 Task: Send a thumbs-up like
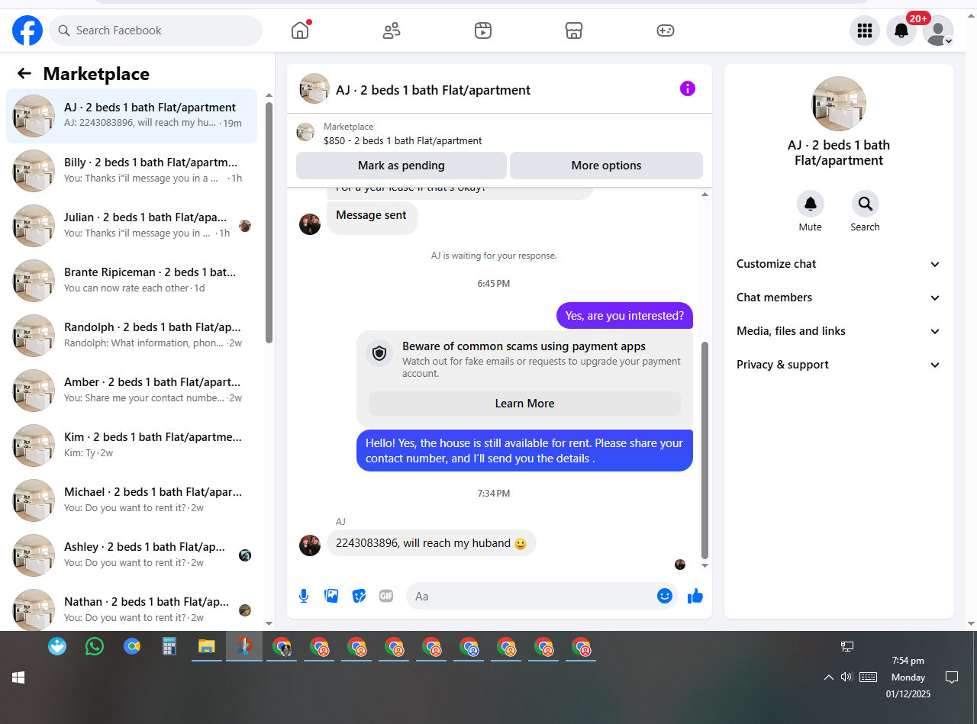(695, 596)
